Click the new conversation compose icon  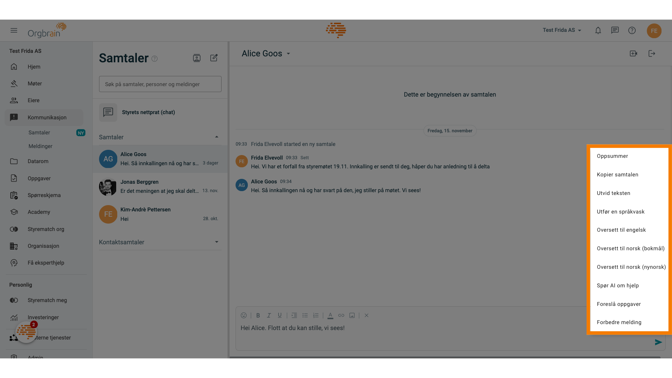(214, 58)
